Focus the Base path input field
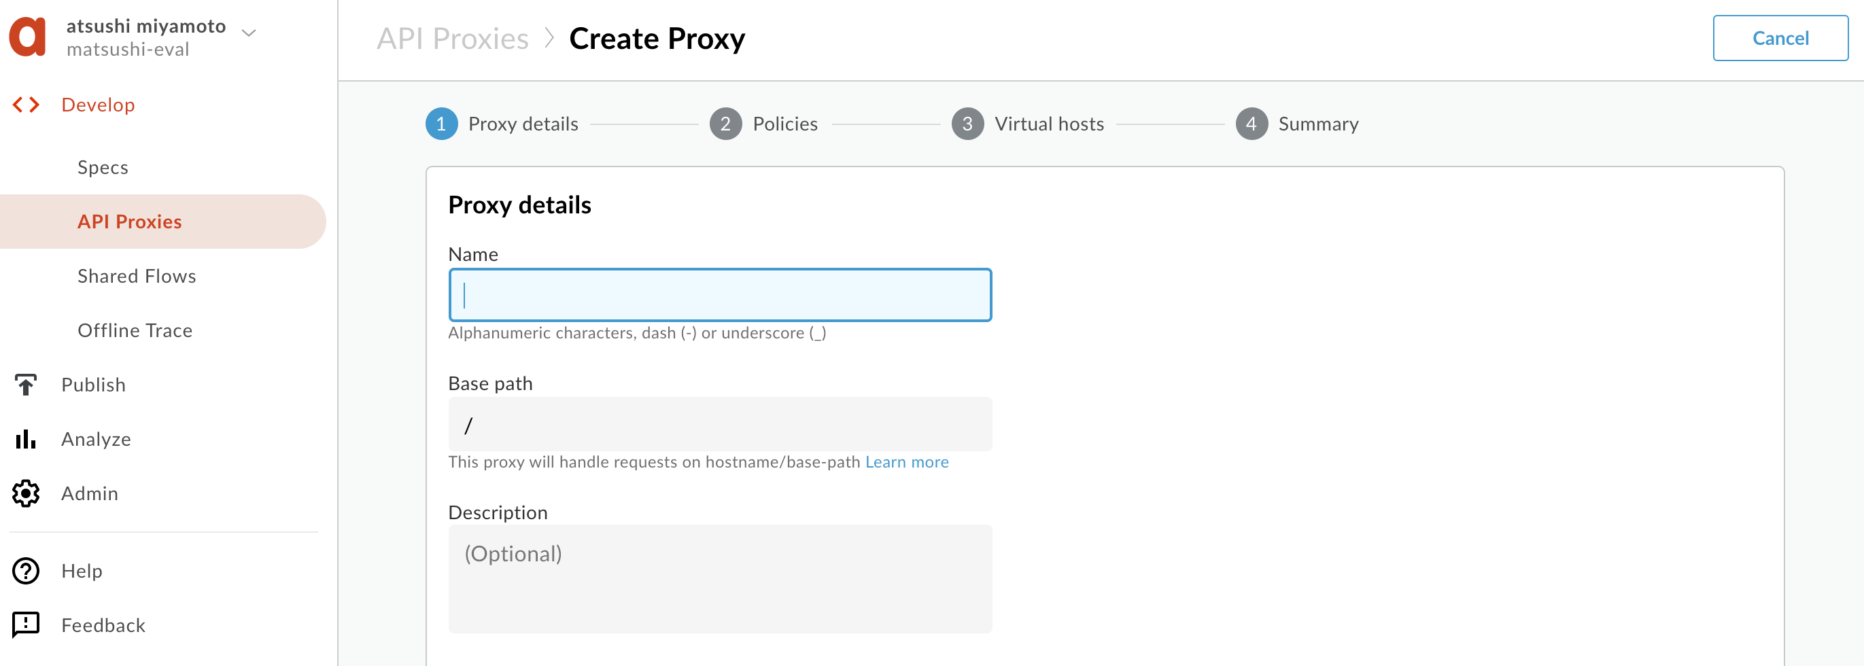The image size is (1864, 666). click(x=720, y=425)
